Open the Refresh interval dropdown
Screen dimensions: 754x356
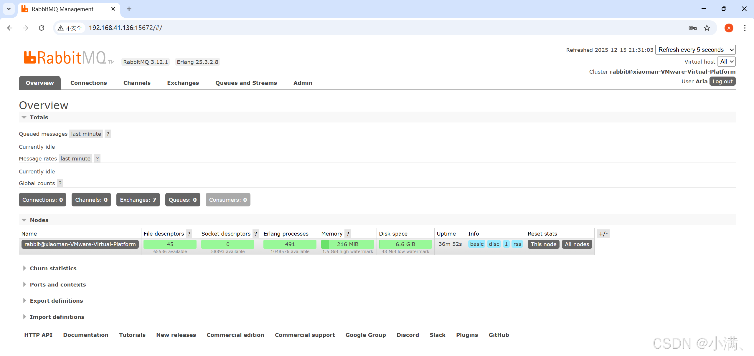pos(695,50)
